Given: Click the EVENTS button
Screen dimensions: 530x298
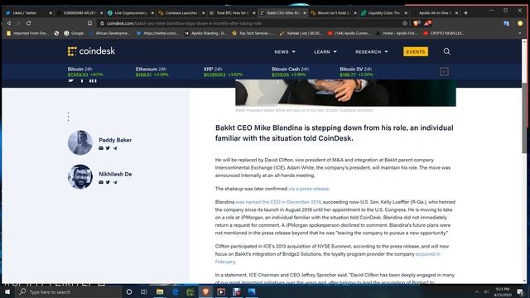Looking at the screenshot, I should tap(416, 51).
